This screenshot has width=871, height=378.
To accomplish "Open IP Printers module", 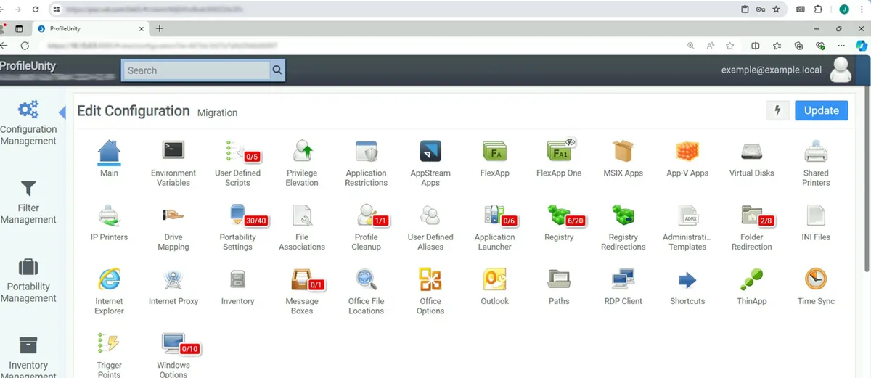I will (x=109, y=223).
